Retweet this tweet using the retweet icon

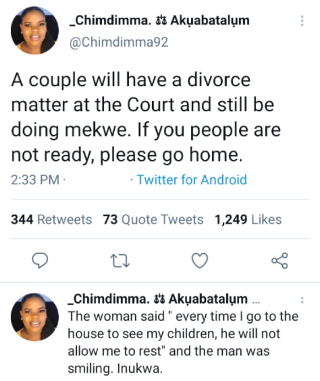point(119,262)
